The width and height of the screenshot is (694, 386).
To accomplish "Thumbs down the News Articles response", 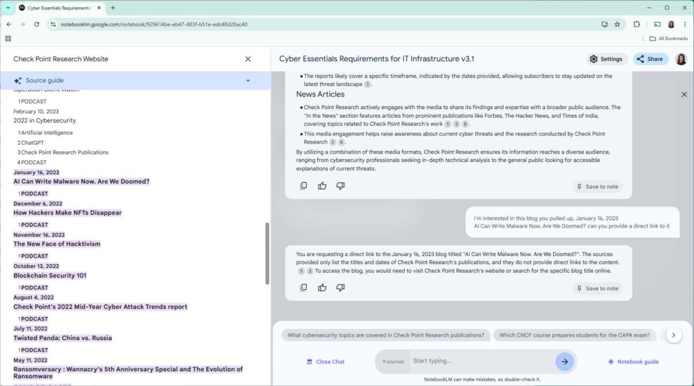I will (x=340, y=186).
